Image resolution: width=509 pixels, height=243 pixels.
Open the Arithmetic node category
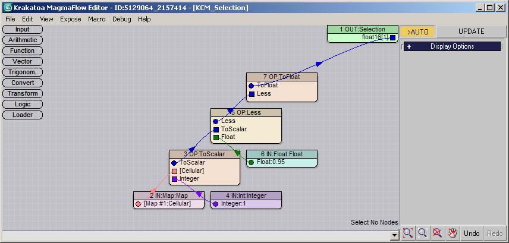pos(23,40)
